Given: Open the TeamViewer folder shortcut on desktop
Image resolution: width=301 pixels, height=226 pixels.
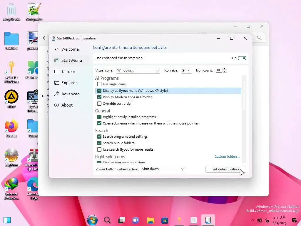Looking at the screenshot, I should click(33, 128).
